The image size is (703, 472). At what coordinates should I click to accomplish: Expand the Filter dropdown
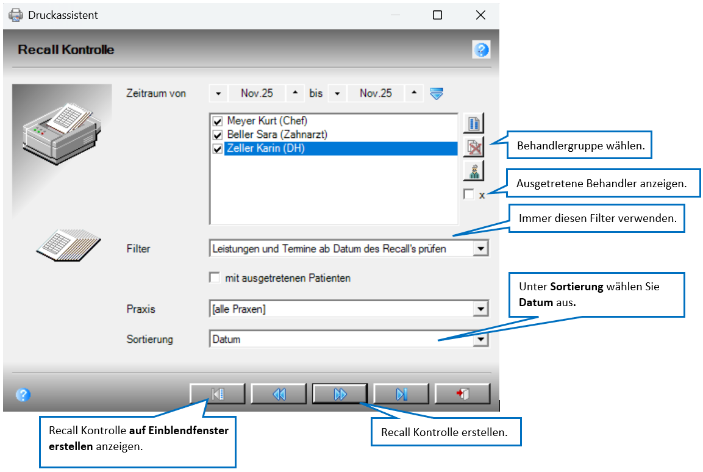[480, 249]
